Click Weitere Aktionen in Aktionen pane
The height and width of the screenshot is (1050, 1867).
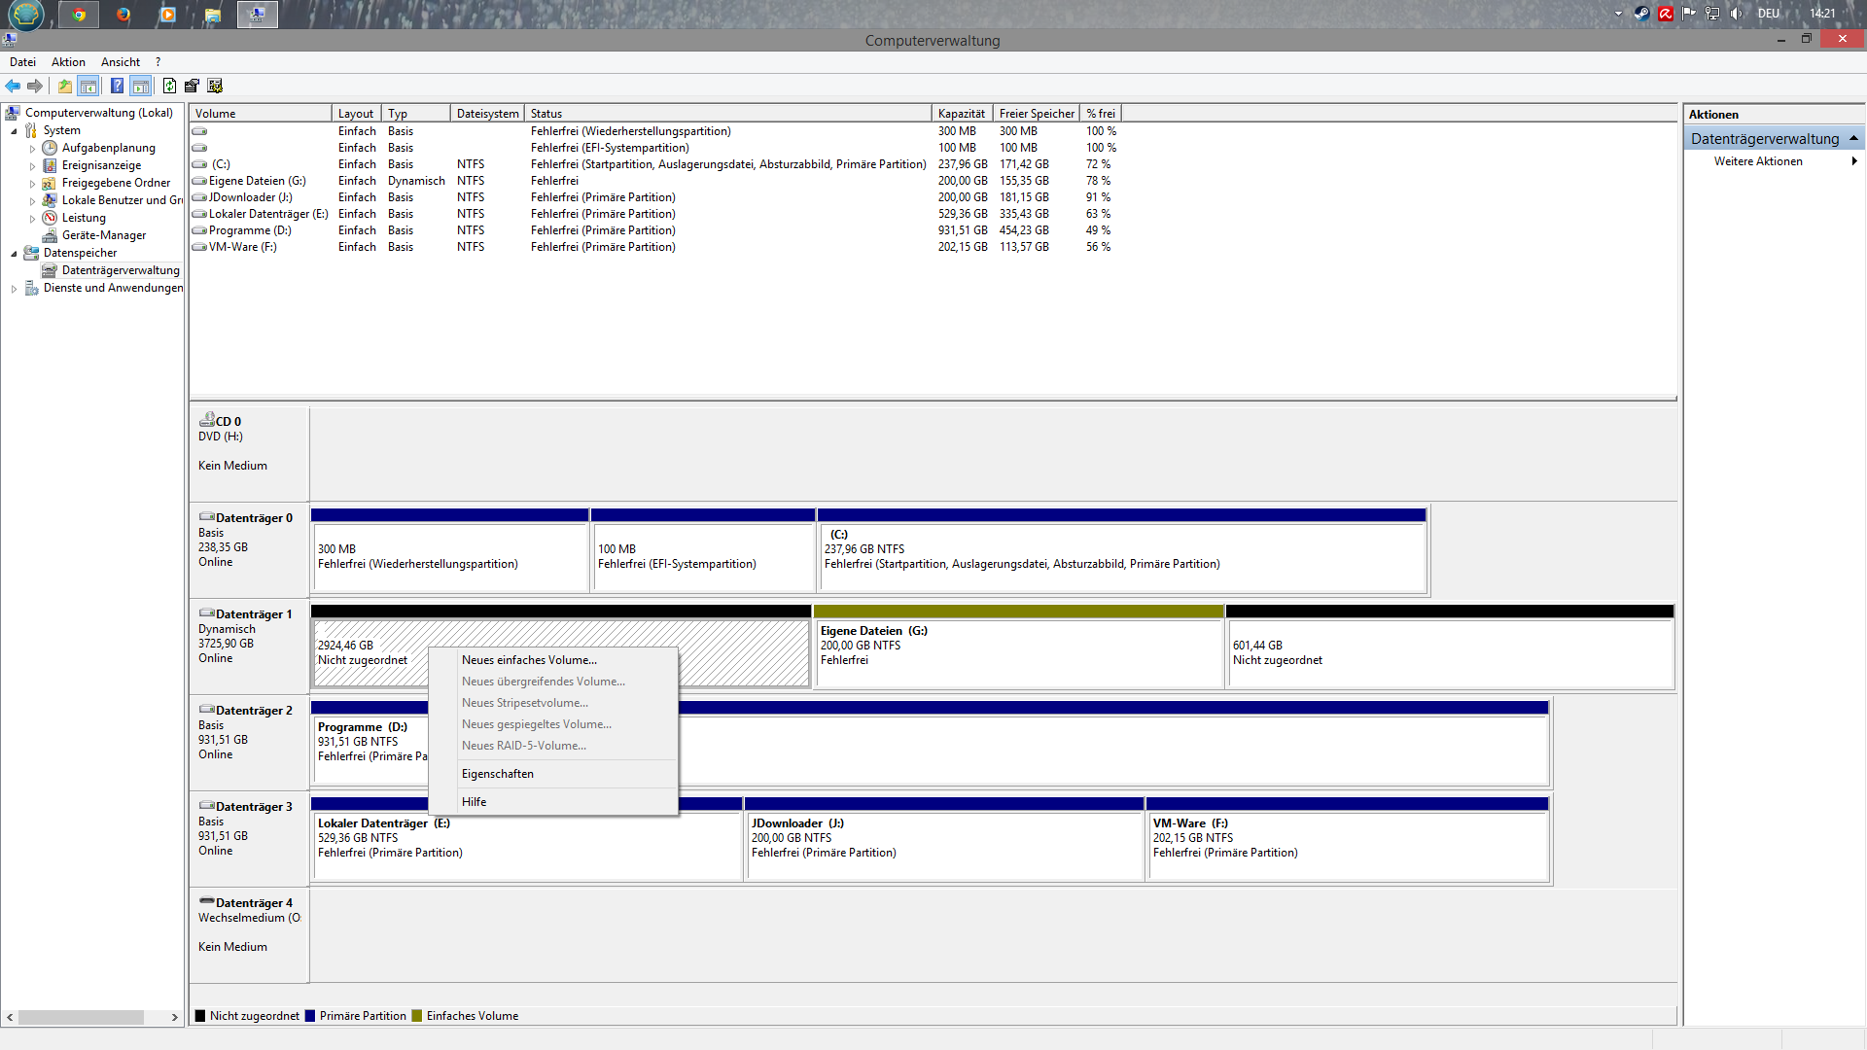point(1757,161)
